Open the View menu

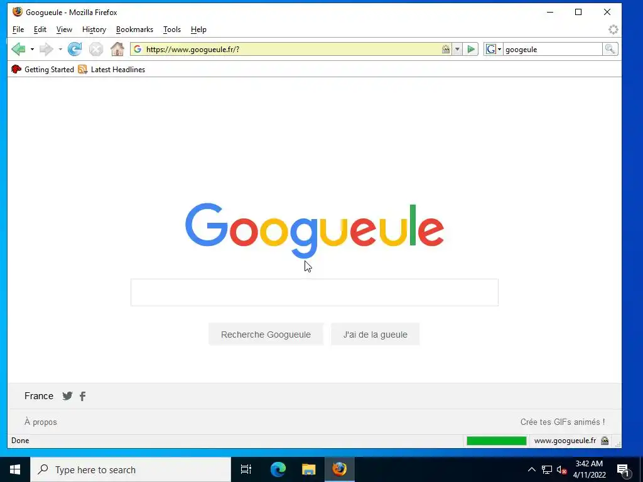(x=64, y=29)
